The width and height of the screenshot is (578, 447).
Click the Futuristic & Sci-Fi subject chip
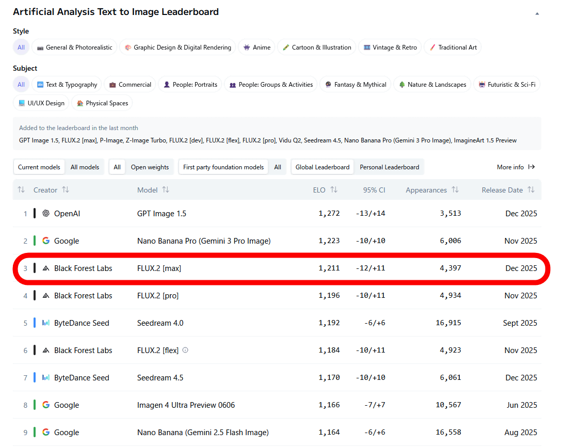[506, 85]
